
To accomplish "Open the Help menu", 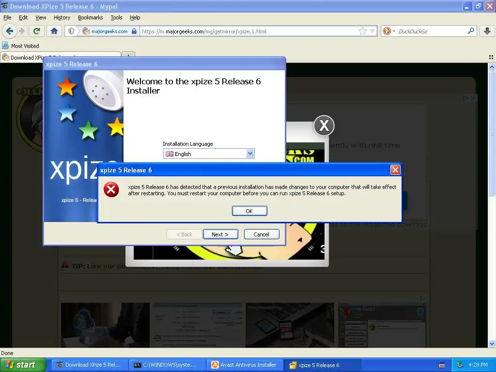I will (x=135, y=17).
